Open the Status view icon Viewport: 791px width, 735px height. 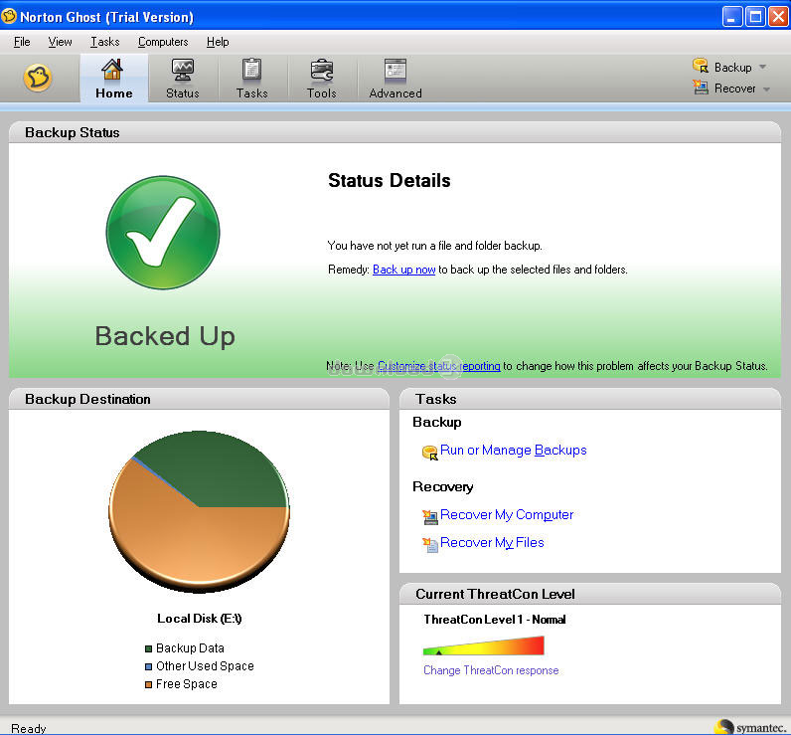coord(182,71)
